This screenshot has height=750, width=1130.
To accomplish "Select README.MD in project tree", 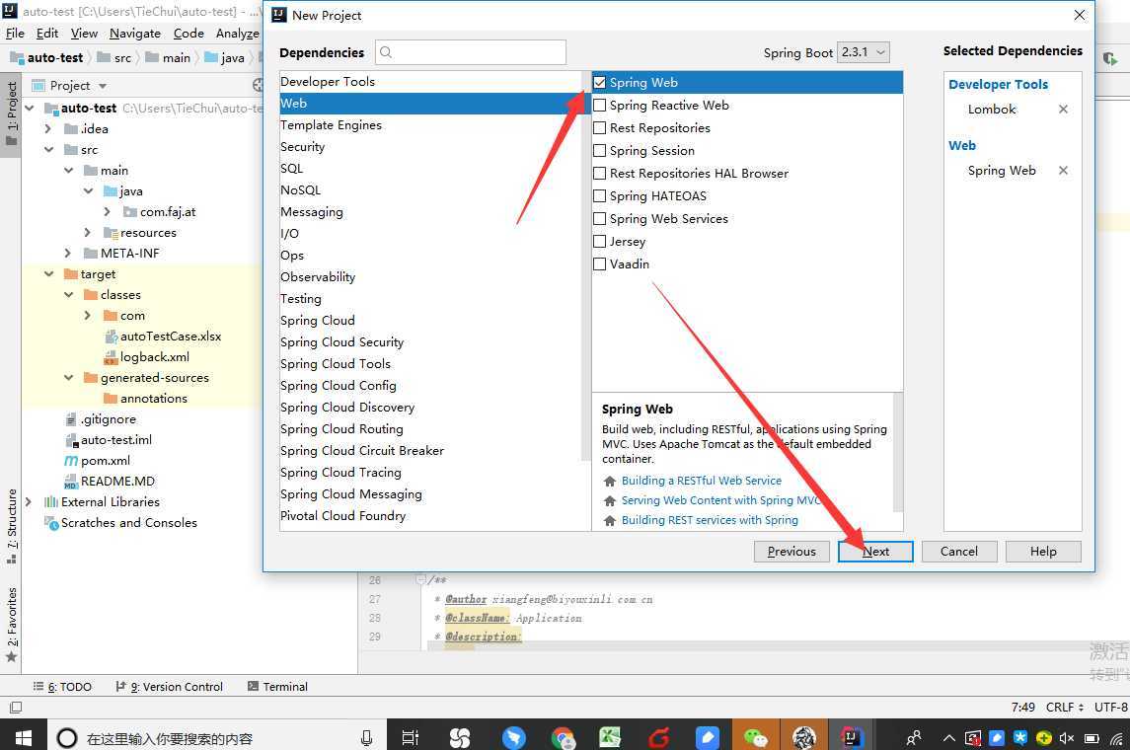I will tap(110, 482).
